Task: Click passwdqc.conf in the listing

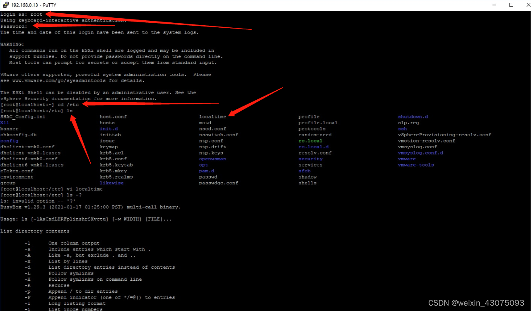Action: pos(219,183)
